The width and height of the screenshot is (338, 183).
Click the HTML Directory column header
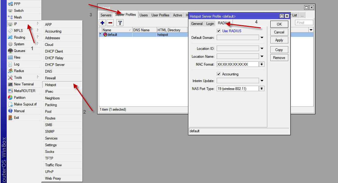coord(172,30)
